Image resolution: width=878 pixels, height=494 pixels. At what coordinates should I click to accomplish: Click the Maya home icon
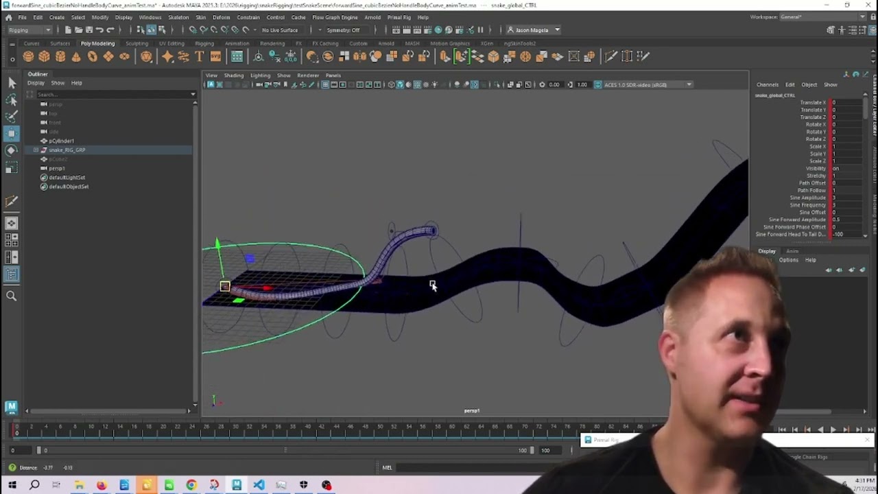pyautogui.click(x=8, y=17)
